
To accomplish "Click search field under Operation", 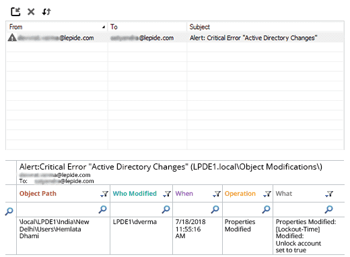I will pyautogui.click(x=248, y=209).
